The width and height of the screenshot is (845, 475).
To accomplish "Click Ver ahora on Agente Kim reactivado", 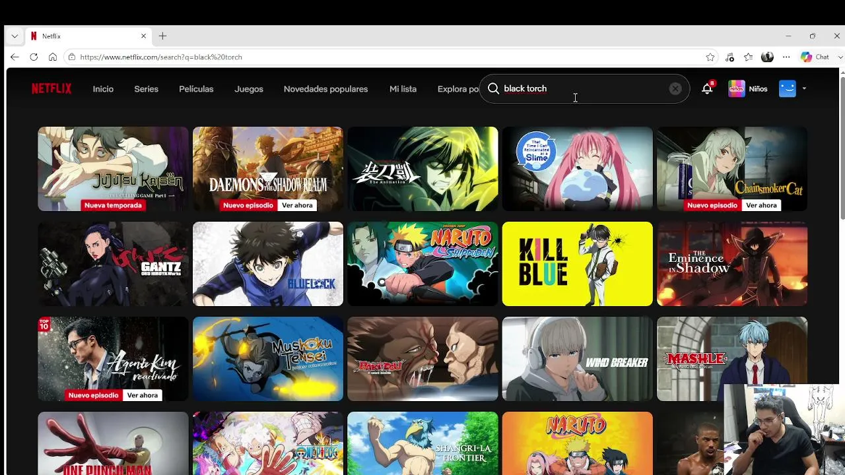I will (142, 395).
